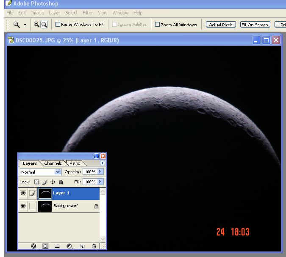286x257 pixels.
Task: Click the Layers palette resize grip
Action: [x=103, y=246]
